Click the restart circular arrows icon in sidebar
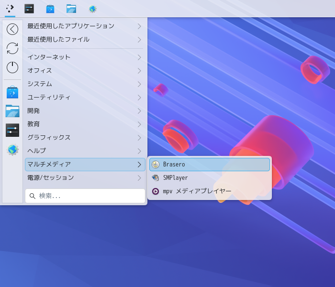 [x=12, y=48]
